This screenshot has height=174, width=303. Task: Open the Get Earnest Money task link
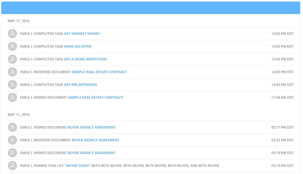[82, 34]
